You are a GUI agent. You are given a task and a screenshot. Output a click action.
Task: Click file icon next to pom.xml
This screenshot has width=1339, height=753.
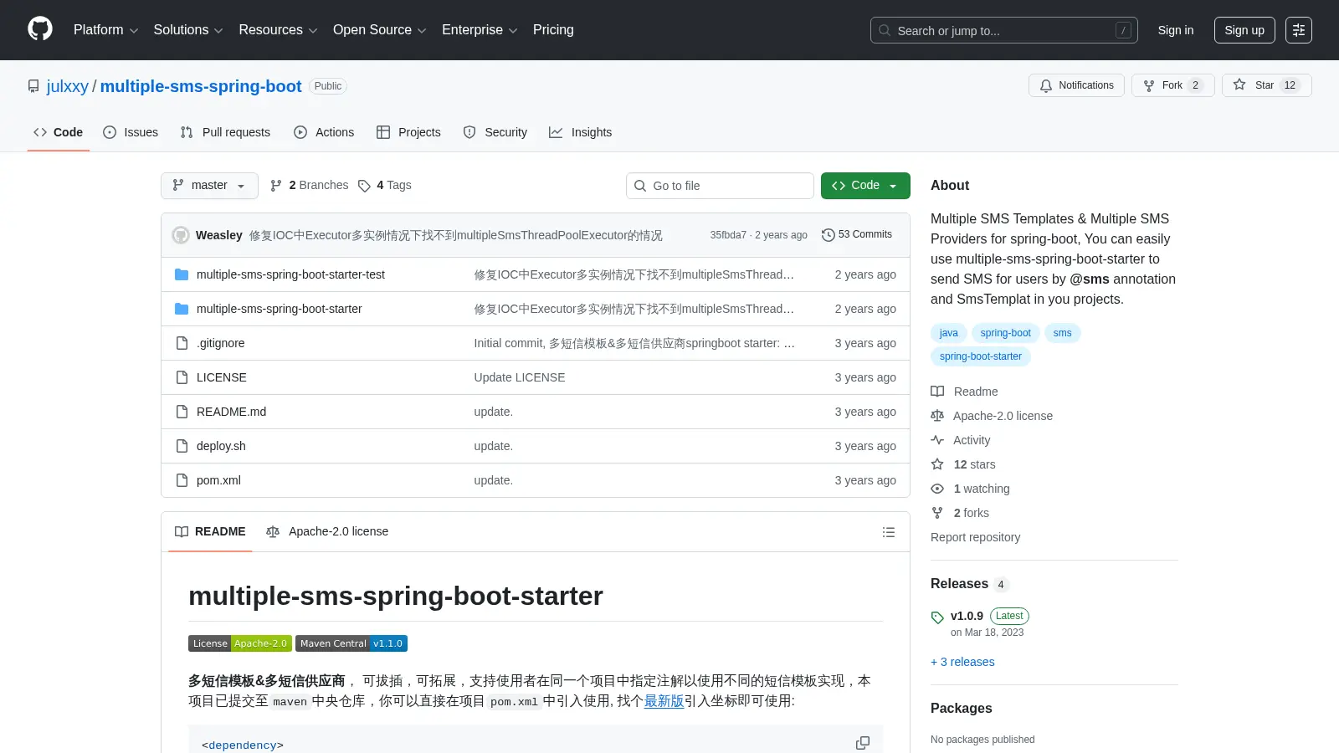pyautogui.click(x=182, y=480)
